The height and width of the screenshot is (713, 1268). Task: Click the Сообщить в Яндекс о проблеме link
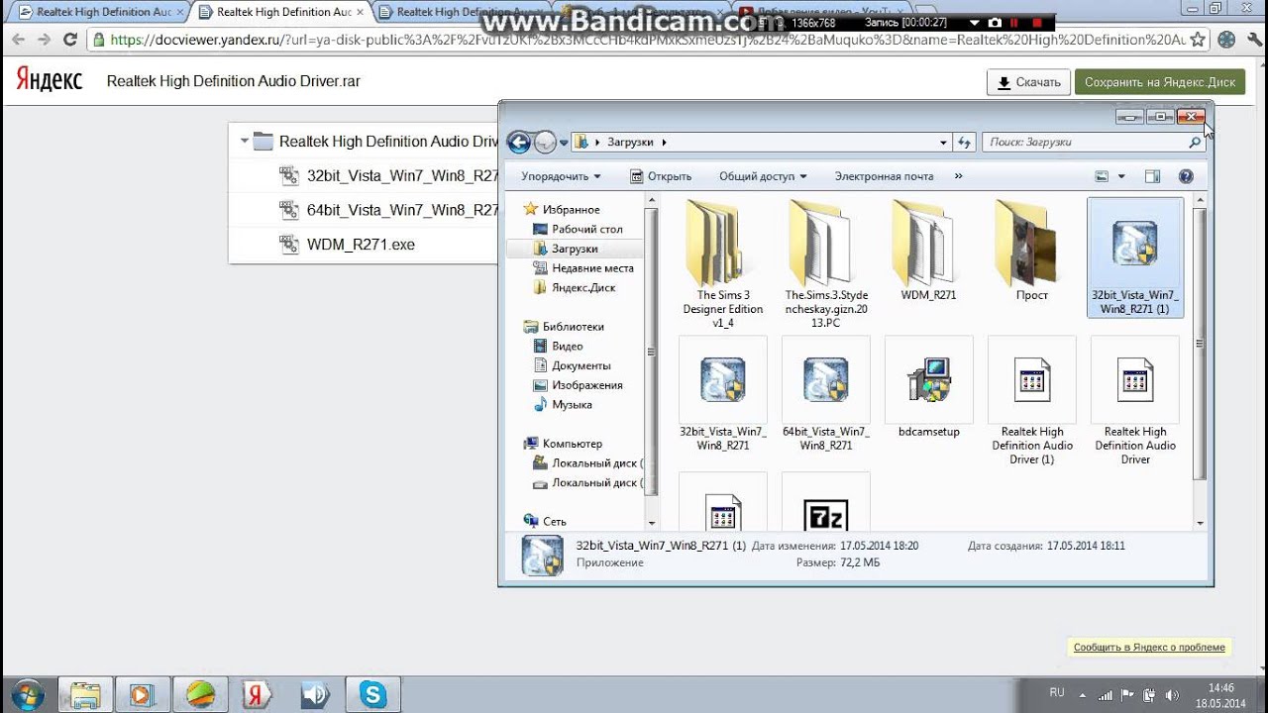click(1149, 647)
